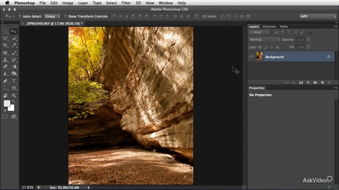The width and height of the screenshot is (339, 190).
Task: Click the foreground color swatch
Action: pyautogui.click(x=6, y=103)
